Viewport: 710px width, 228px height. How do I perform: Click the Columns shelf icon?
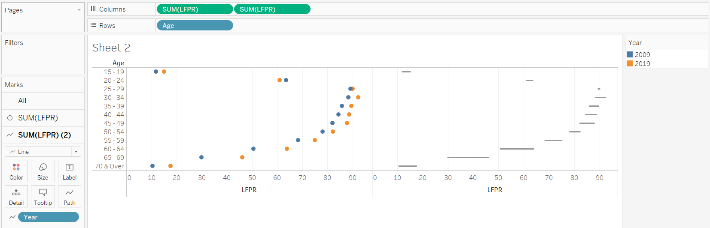pos(93,9)
